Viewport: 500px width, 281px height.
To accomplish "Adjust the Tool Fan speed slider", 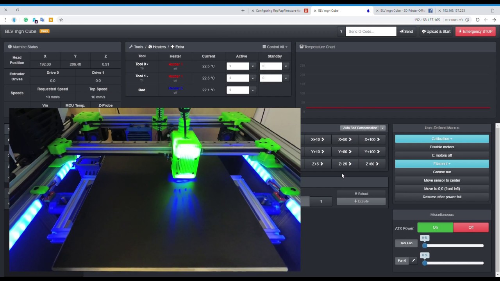I will click(454, 245).
